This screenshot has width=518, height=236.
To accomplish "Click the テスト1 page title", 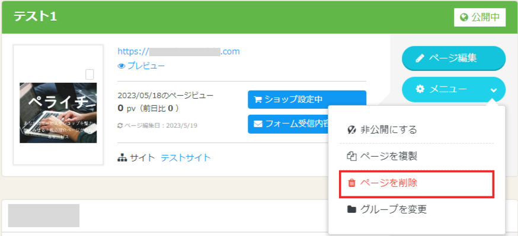I will click(x=36, y=17).
